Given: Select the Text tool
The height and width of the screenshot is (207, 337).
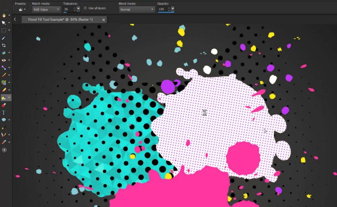Looking at the screenshot, I should pyautogui.click(x=4, y=113).
